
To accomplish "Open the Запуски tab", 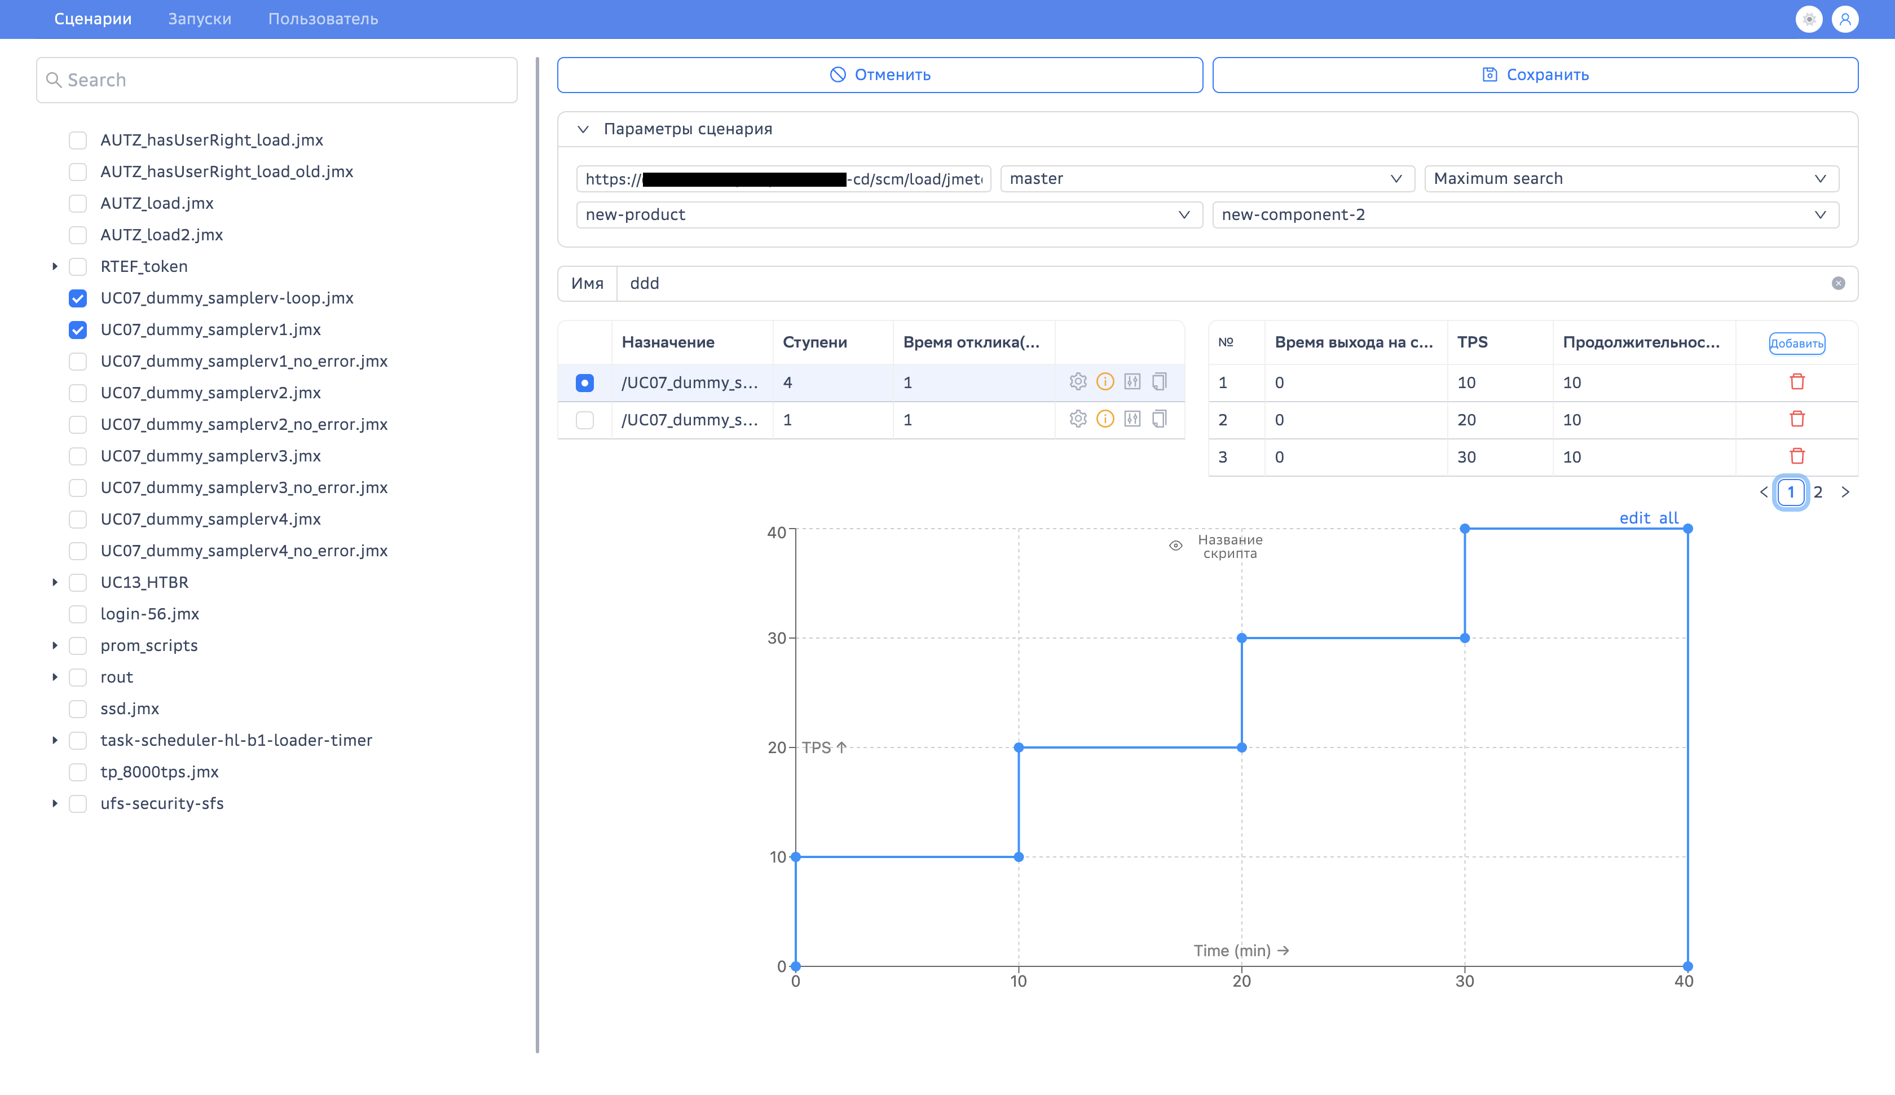I will [x=199, y=19].
